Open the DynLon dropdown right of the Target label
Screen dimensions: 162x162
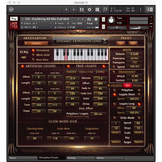coord(139,142)
